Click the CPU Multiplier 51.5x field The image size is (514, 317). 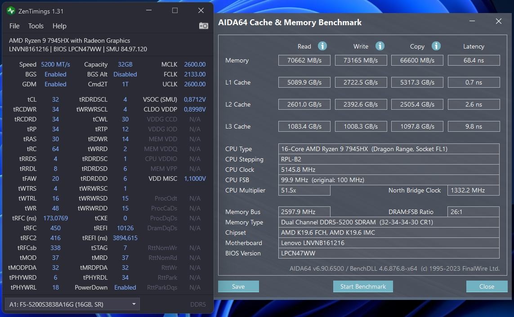pos(304,191)
